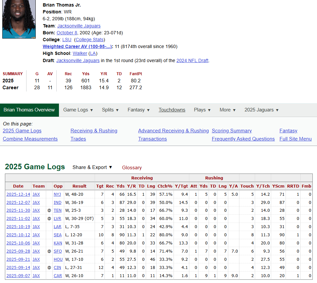Sort table by Fmb column header
The height and width of the screenshot is (283, 317).
(306, 186)
